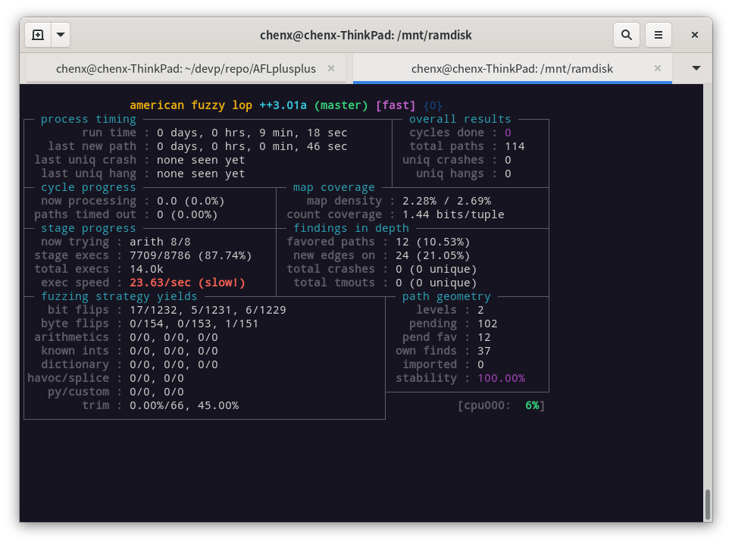Click the 'american fuzzy lop' banner text
The height and width of the screenshot is (544, 732).
191,105
